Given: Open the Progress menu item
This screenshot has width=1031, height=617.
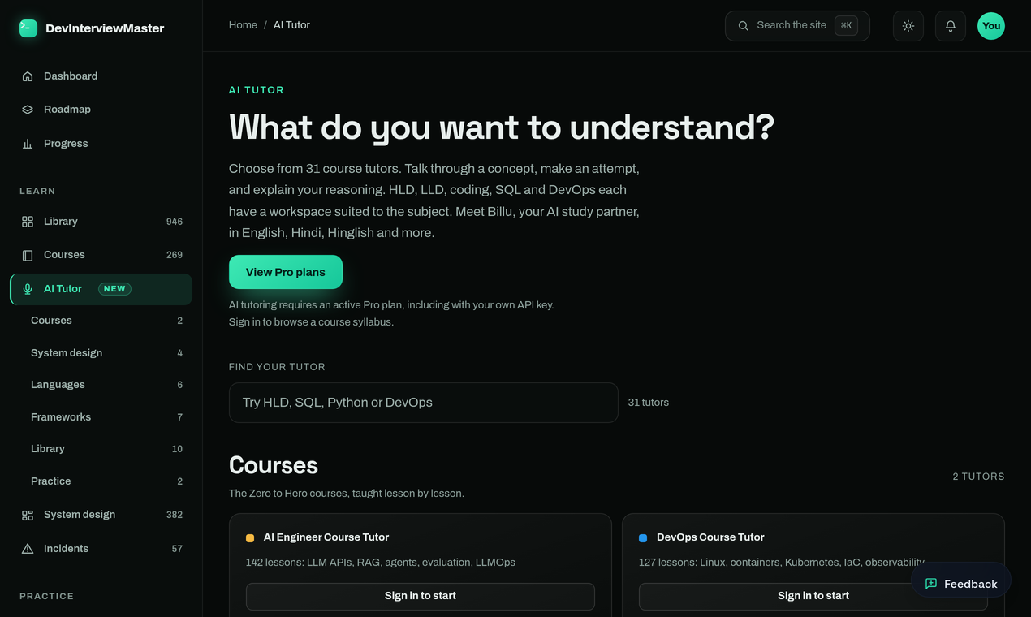Looking at the screenshot, I should (x=101, y=144).
